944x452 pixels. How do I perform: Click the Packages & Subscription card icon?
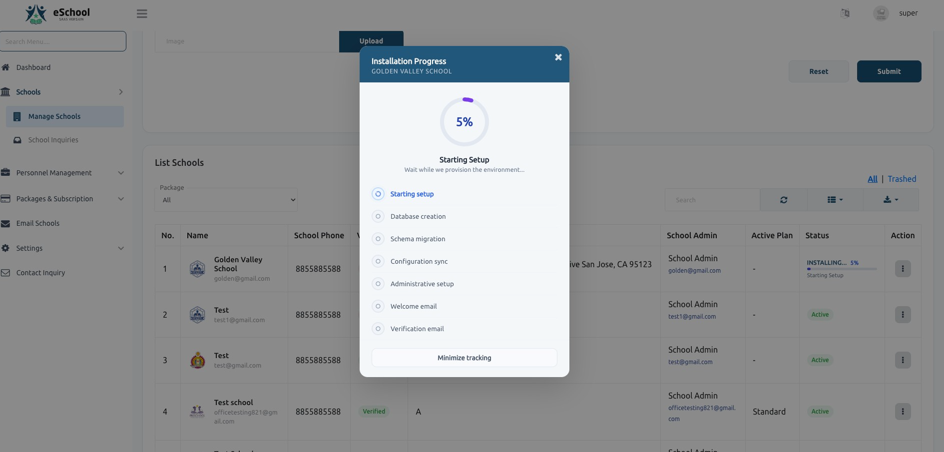point(5,199)
